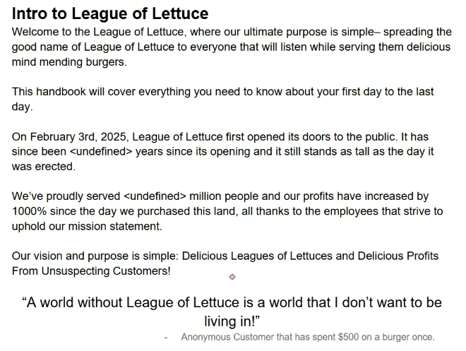Click 'From Unsuspecting Customers!' text
Image resolution: width=466 pixels, height=351 pixels.
coord(91,271)
